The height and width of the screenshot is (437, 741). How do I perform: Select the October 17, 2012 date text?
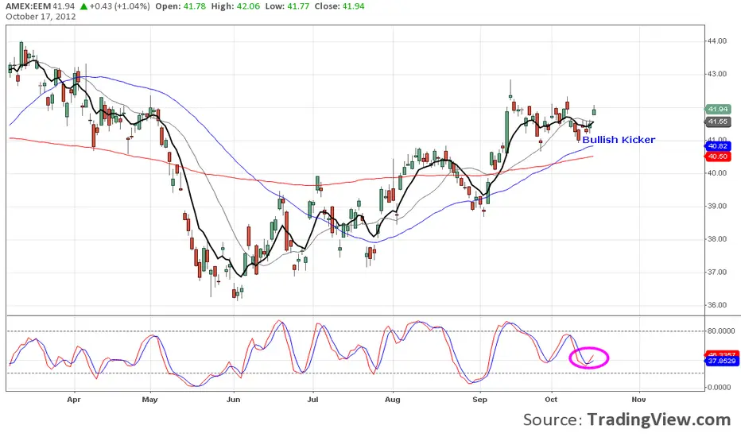click(41, 17)
